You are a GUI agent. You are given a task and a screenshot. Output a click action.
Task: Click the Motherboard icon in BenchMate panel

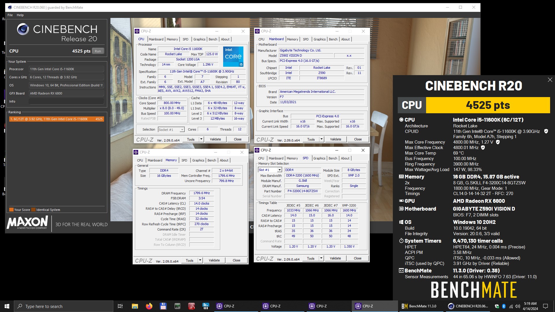tap(401, 209)
